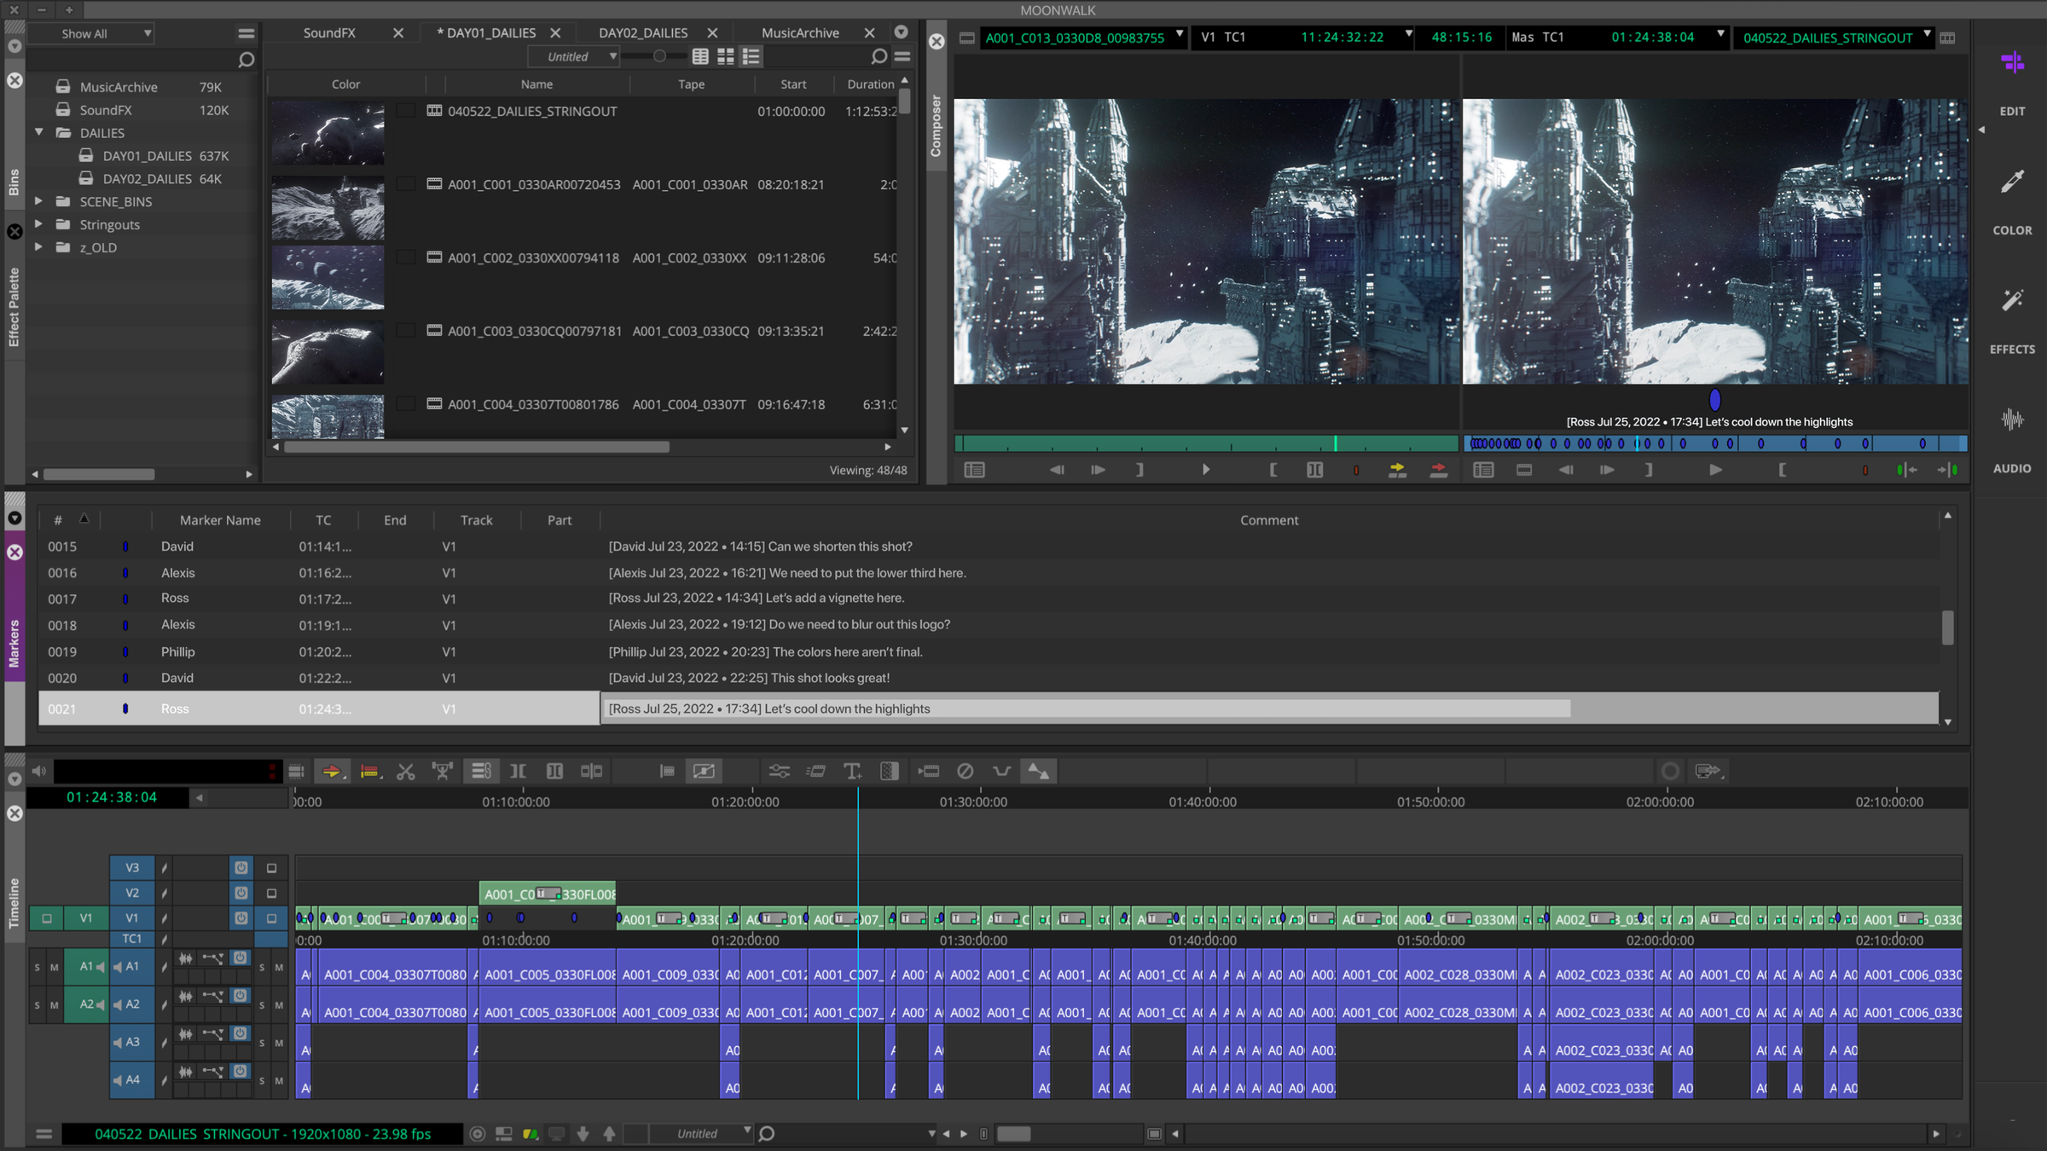Click the scissors Add Edit icon
This screenshot has width=2047, height=1151.
(x=406, y=771)
